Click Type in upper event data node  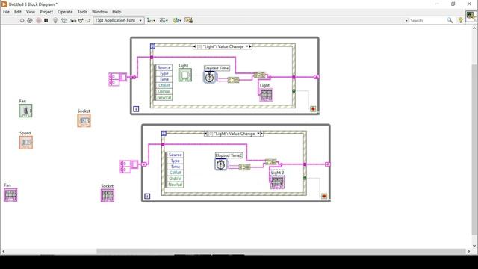click(x=164, y=73)
